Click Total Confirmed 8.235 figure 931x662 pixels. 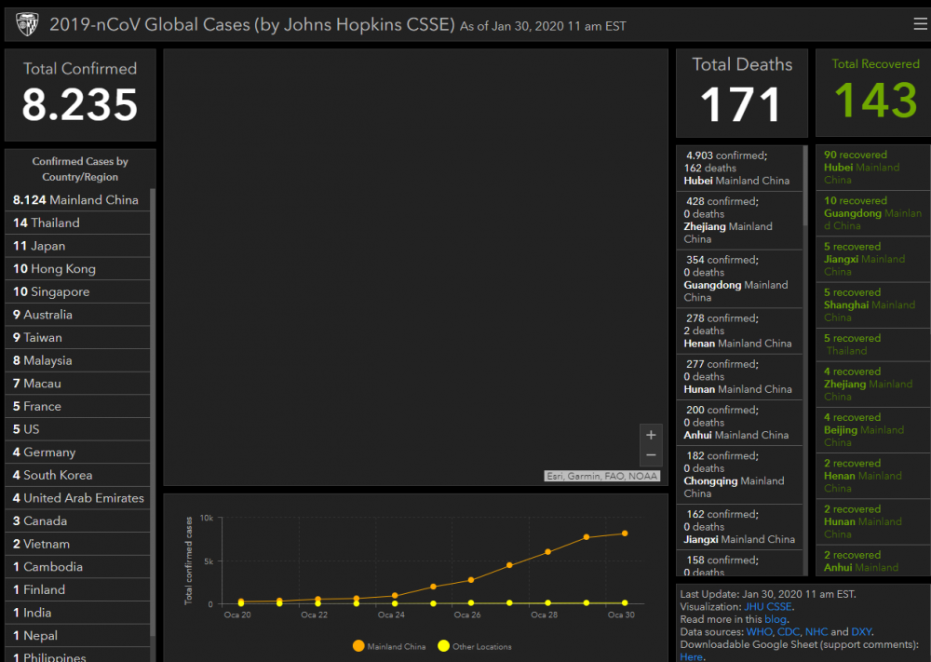point(80,104)
